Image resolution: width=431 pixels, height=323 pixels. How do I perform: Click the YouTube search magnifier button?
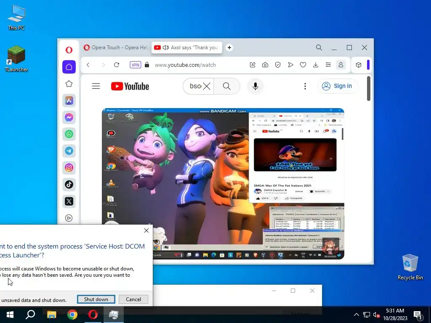pyautogui.click(x=227, y=86)
